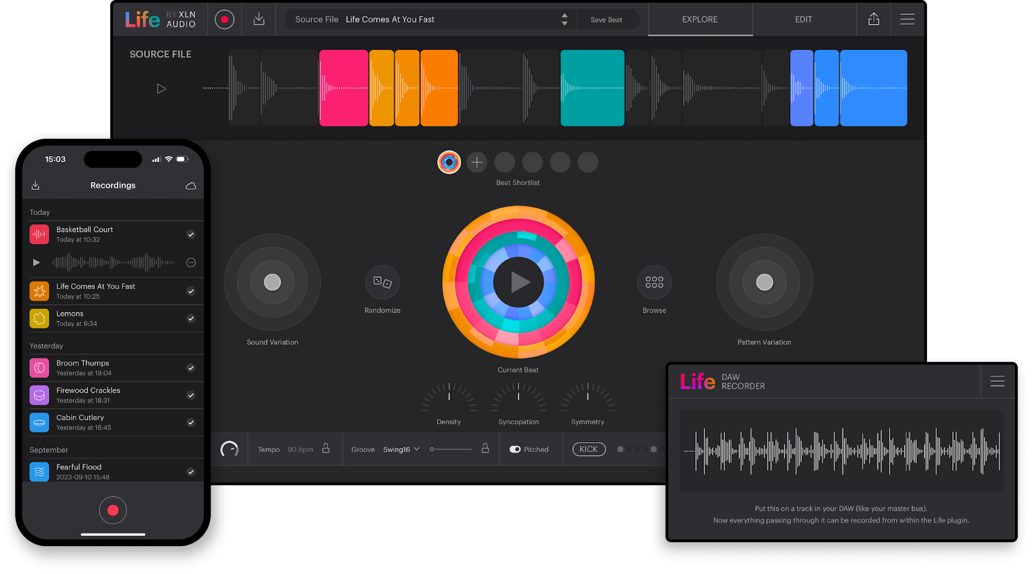Viewport: 1033px width, 574px height.
Task: Toggle the Basketball Court checkmark
Action: (x=190, y=234)
